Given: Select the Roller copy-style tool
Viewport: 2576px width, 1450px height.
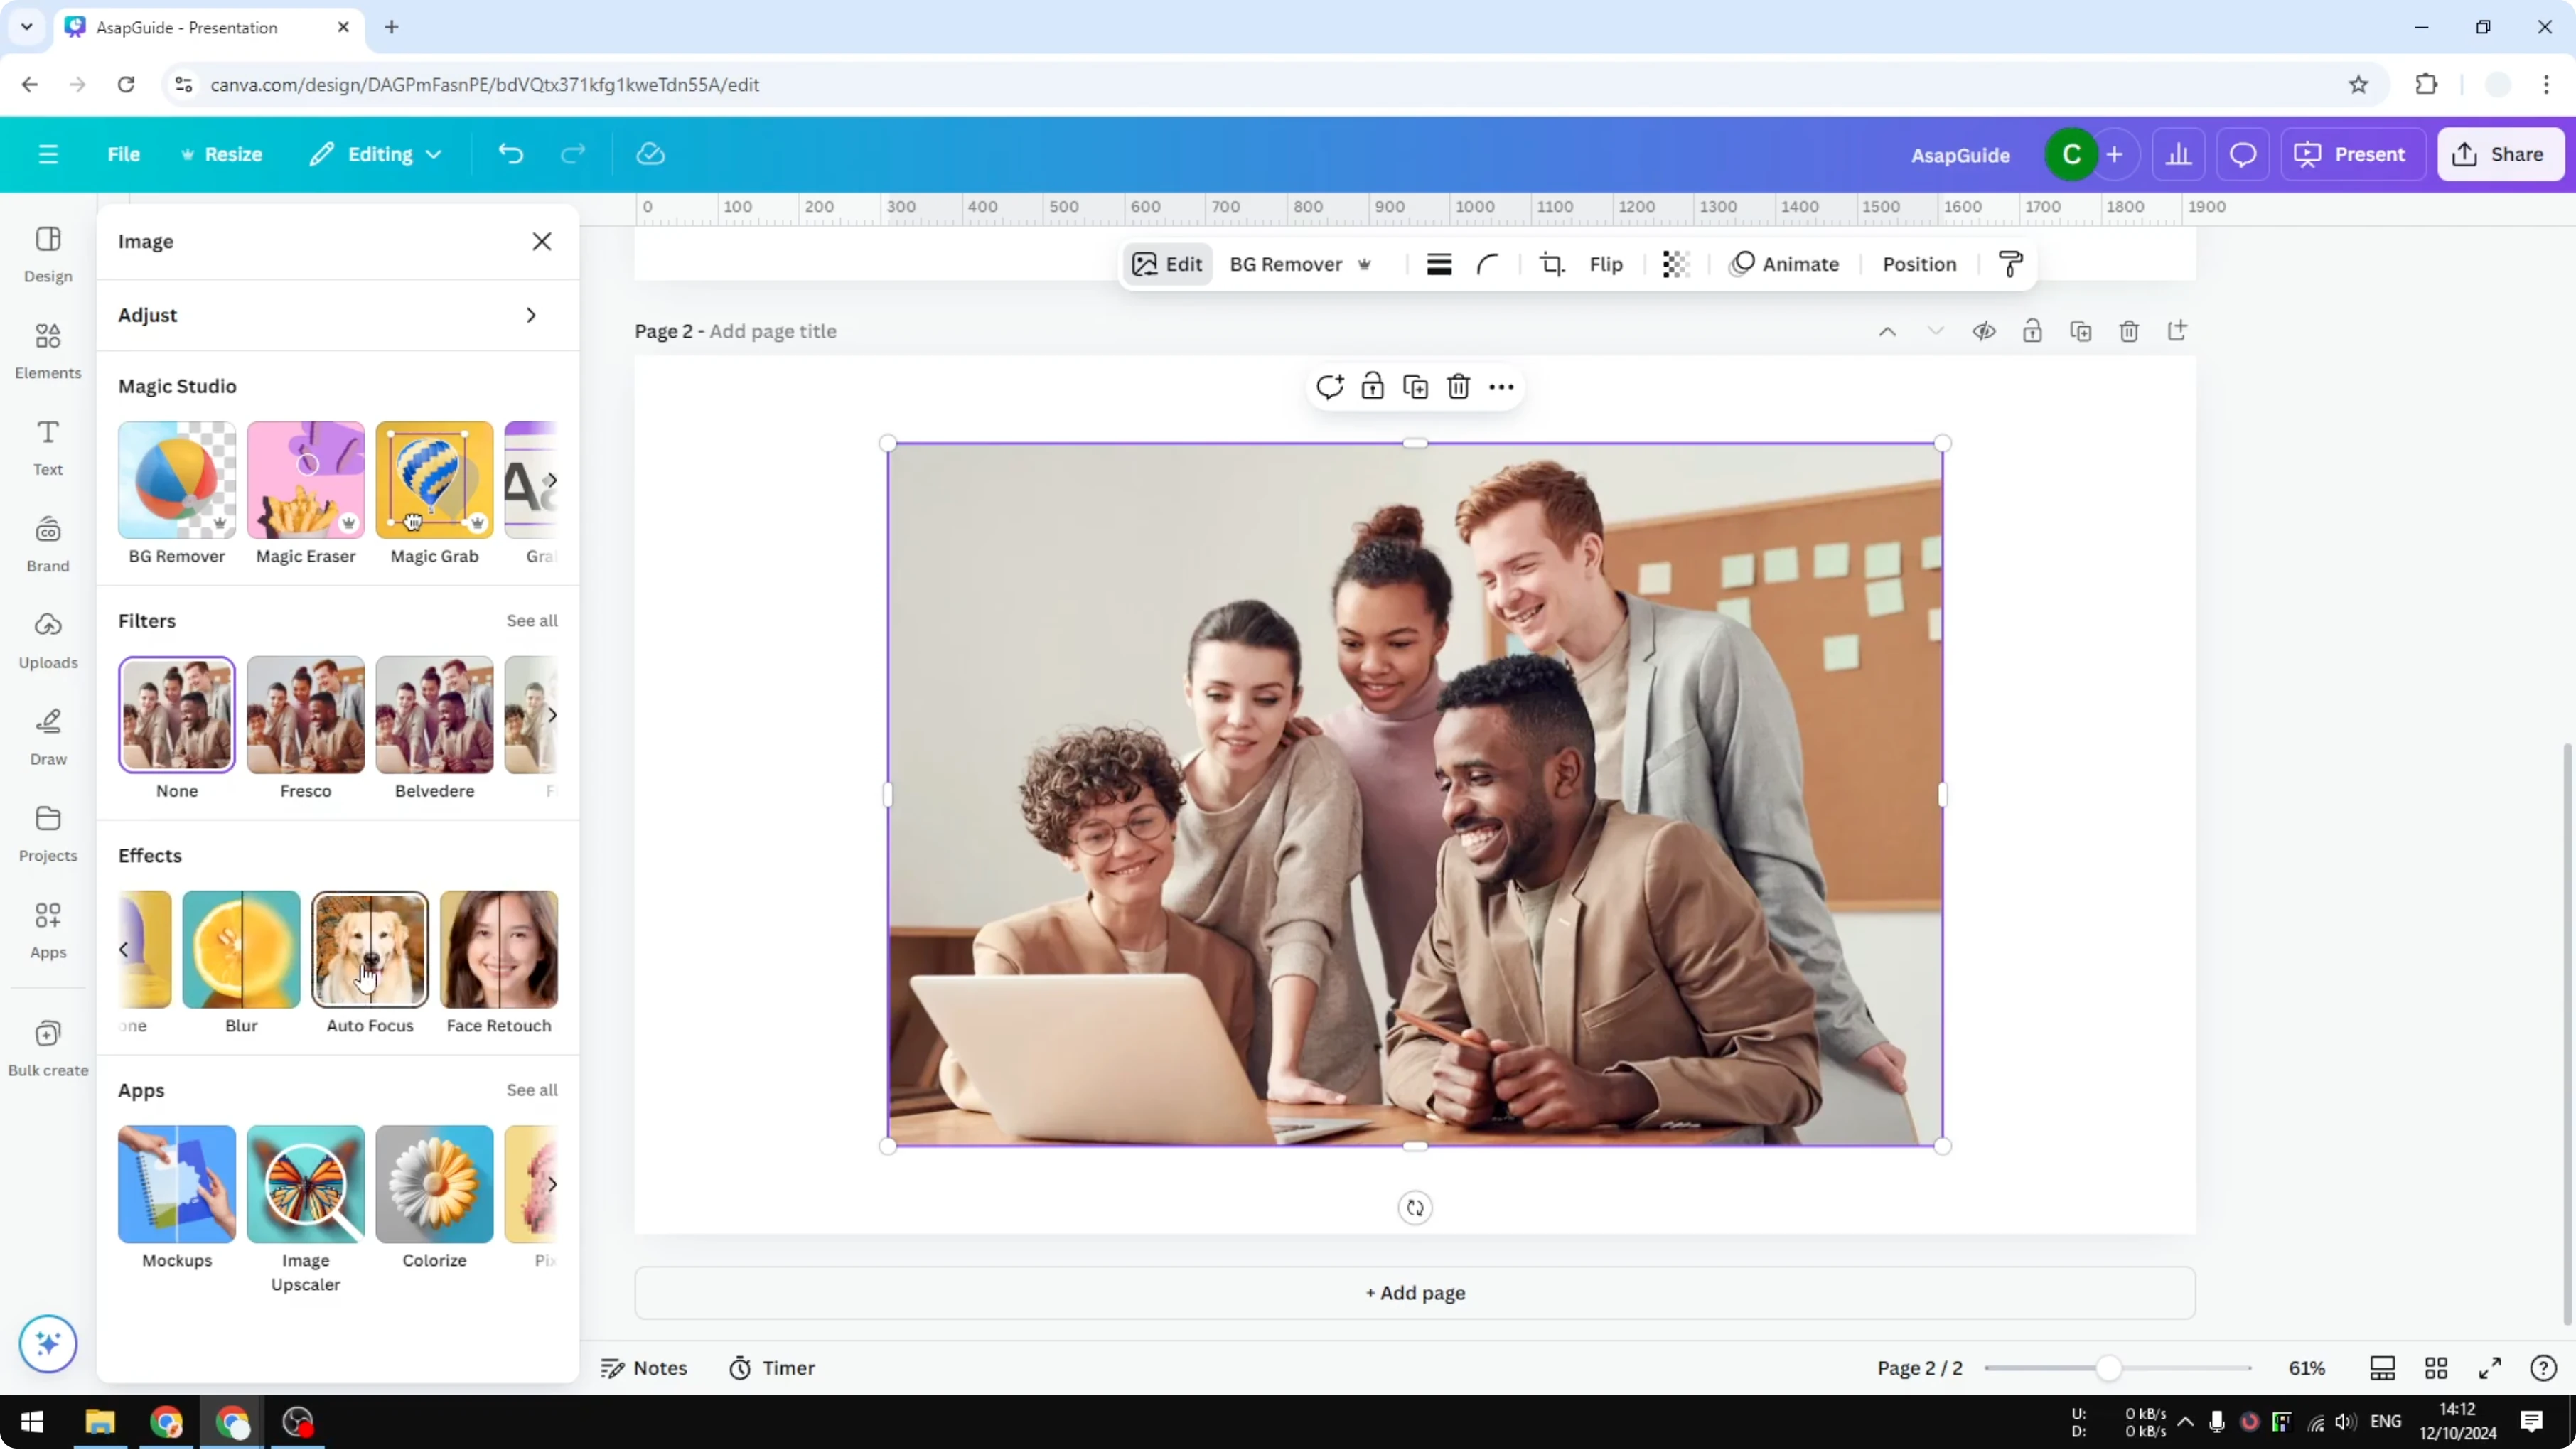Looking at the screenshot, I should [2011, 264].
